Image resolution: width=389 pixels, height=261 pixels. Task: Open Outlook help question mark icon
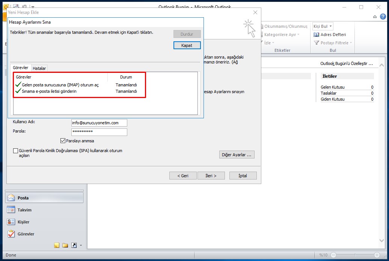(x=383, y=17)
